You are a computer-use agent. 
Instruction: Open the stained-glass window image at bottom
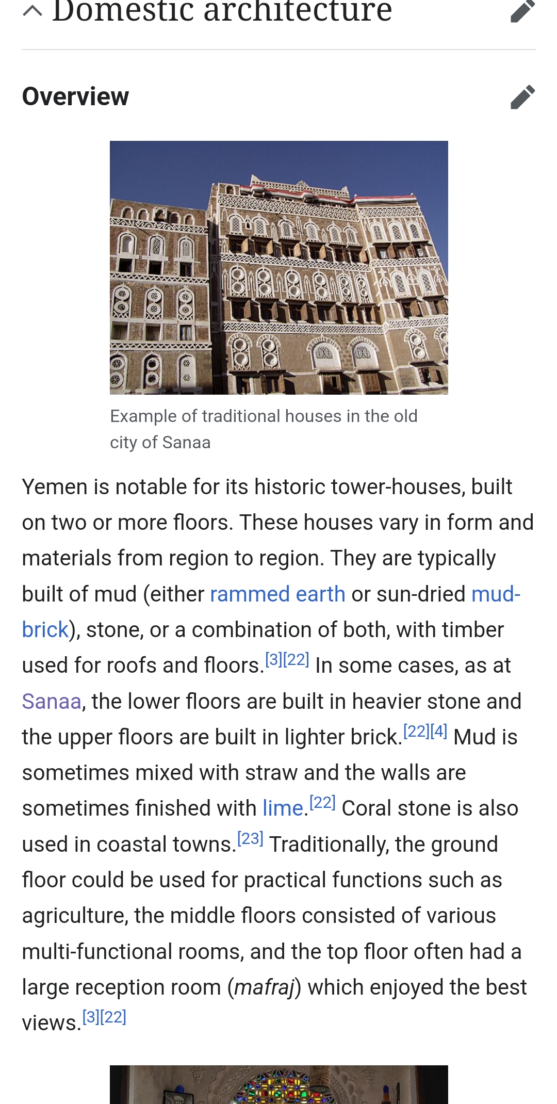(278, 1084)
